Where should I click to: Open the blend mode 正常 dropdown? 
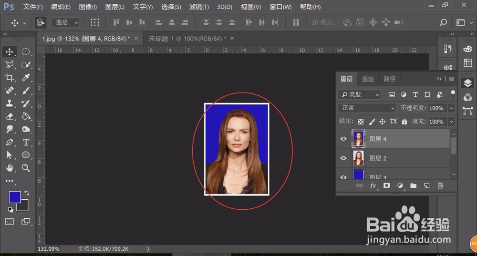[x=367, y=108]
